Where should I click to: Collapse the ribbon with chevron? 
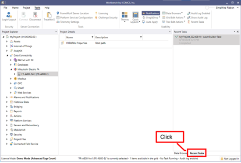click(237, 8)
